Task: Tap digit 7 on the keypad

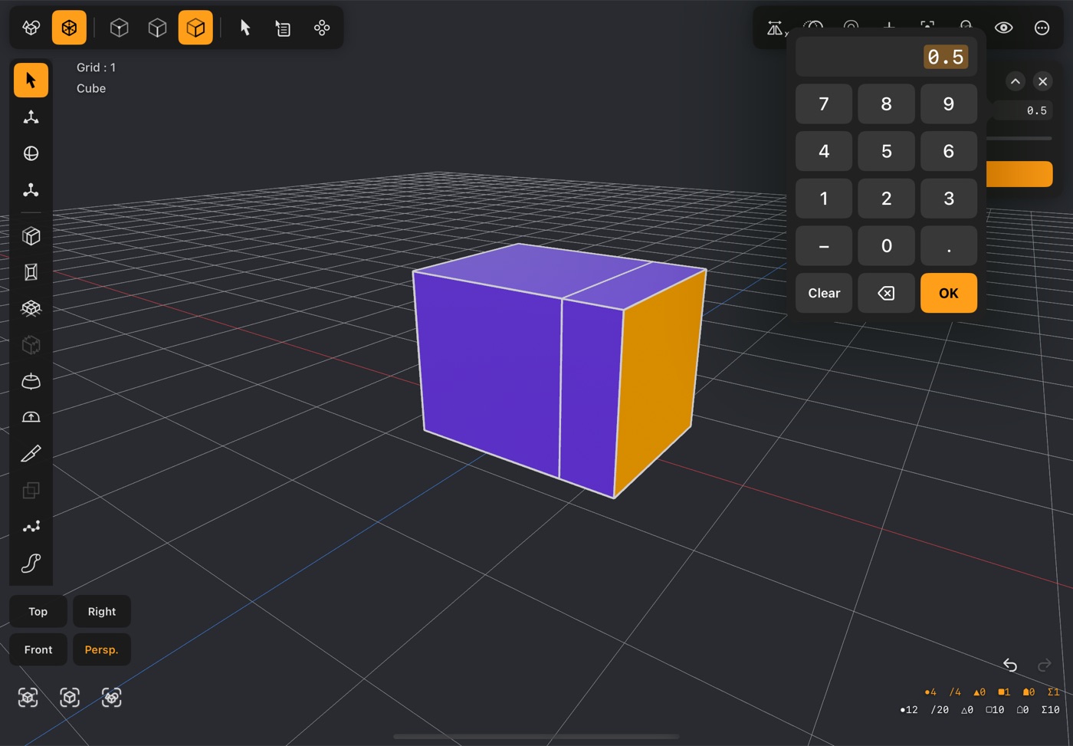Action: 824,104
